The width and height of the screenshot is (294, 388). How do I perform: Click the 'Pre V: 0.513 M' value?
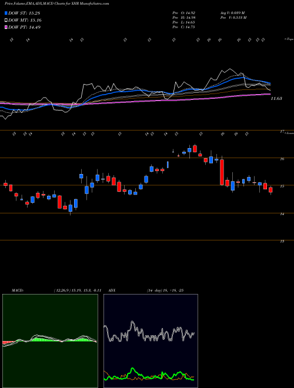tap(233, 18)
